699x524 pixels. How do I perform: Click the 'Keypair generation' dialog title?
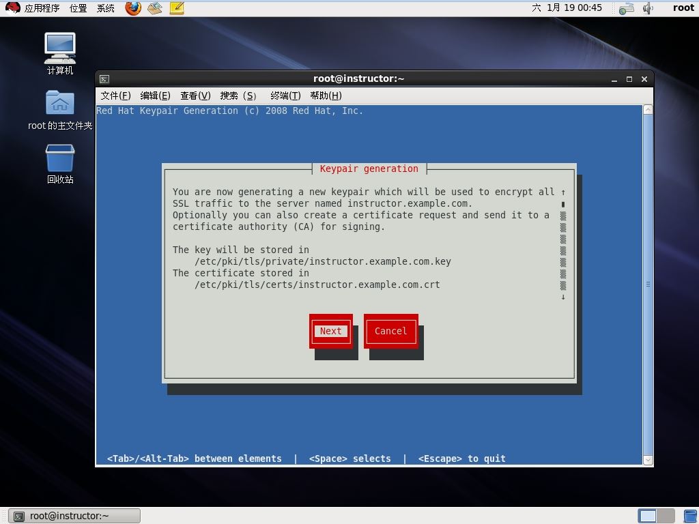369,169
